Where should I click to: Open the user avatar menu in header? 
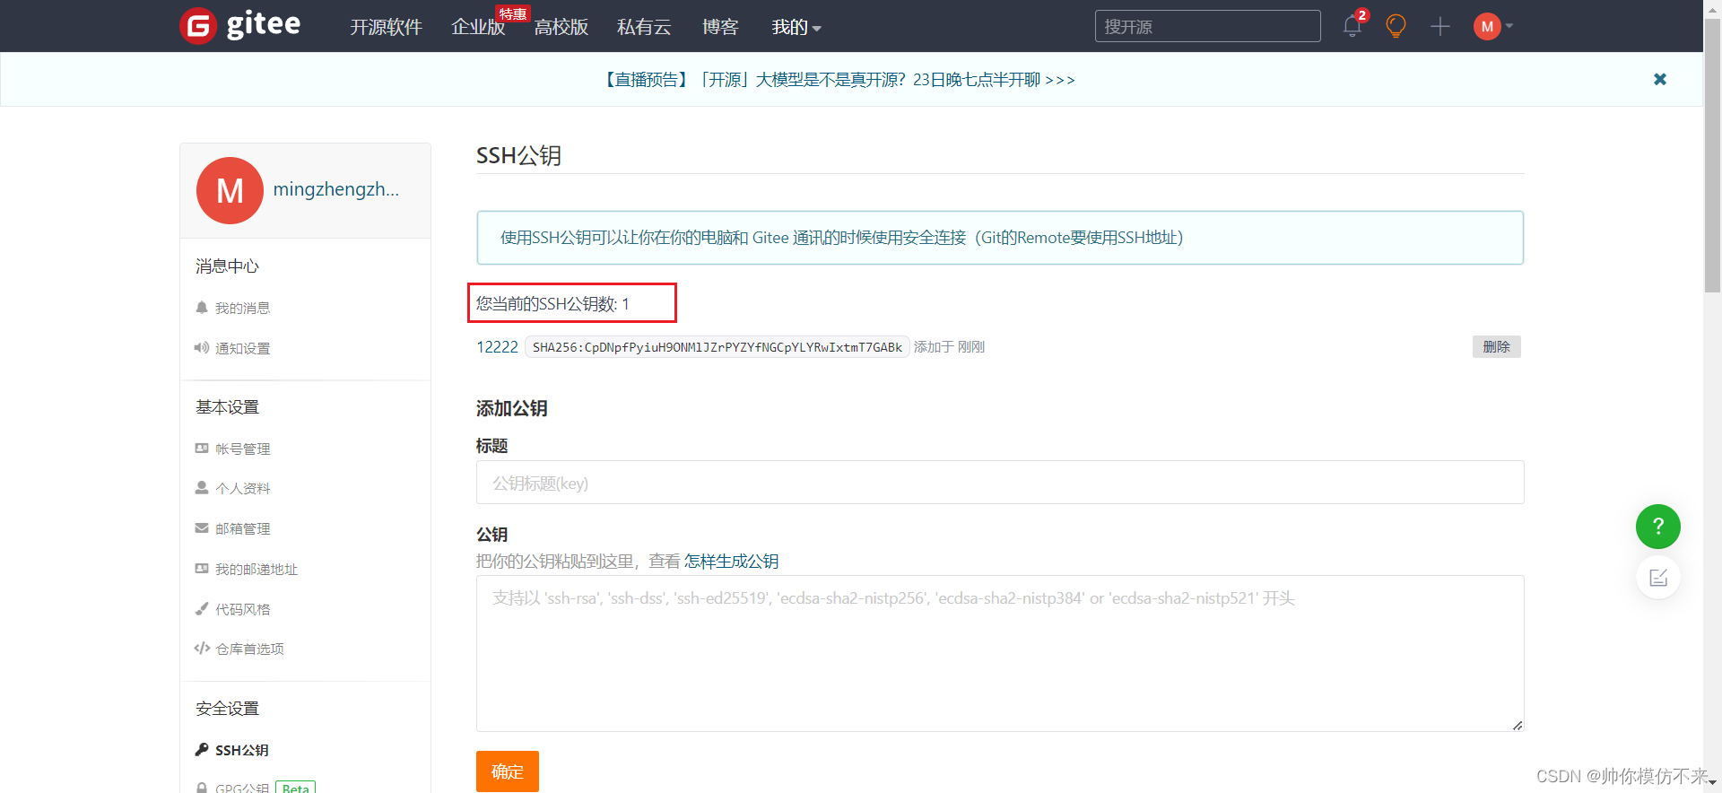coord(1493,26)
